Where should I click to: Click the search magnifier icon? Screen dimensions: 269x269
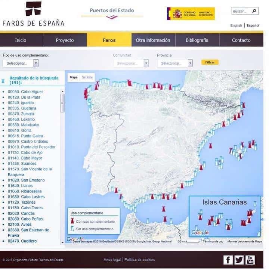tap(254, 11)
